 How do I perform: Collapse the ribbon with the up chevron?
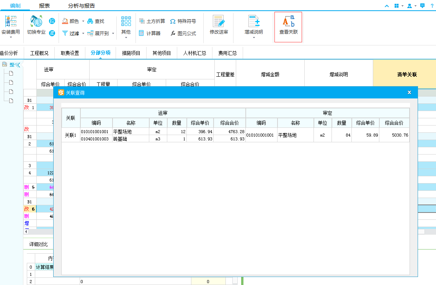point(387,6)
